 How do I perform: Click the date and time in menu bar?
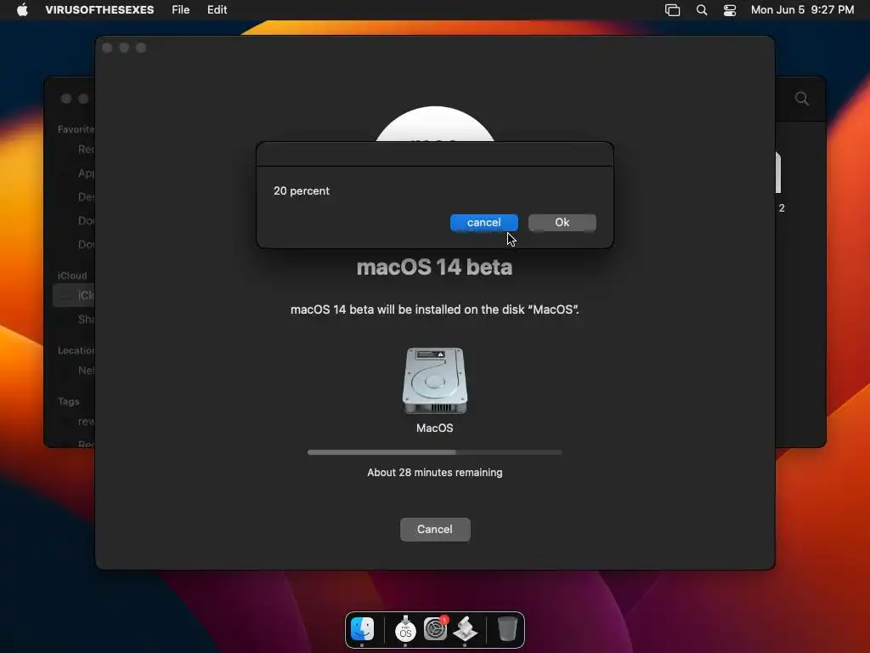[802, 9]
